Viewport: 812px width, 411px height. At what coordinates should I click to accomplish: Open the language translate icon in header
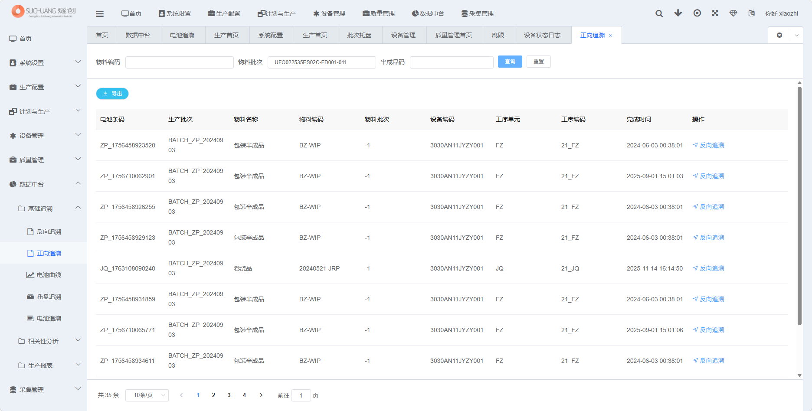(x=752, y=13)
